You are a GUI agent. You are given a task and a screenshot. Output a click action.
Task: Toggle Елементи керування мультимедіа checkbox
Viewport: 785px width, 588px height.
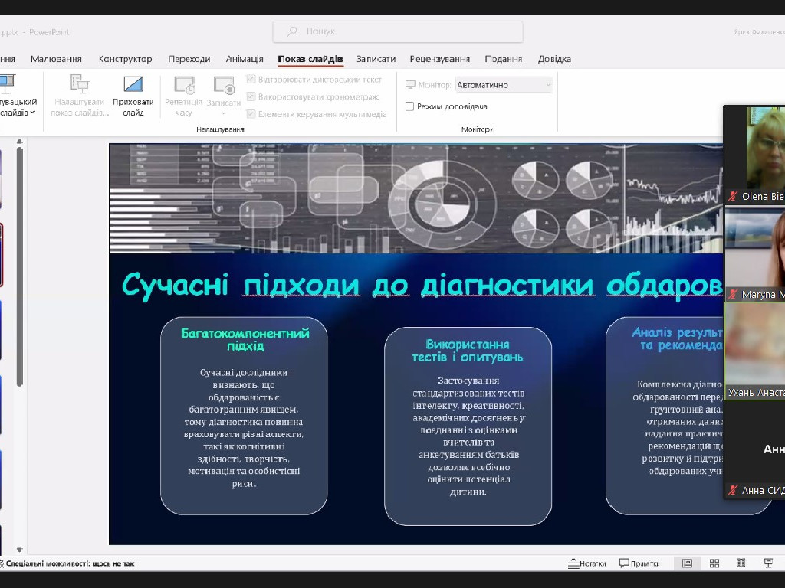[251, 114]
